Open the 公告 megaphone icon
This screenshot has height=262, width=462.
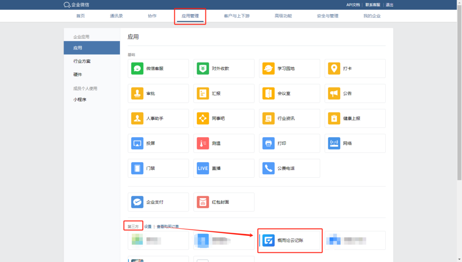pos(334,94)
